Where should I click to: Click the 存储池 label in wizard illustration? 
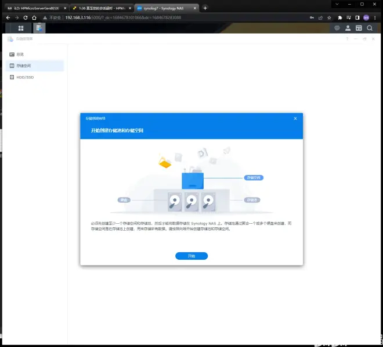click(252, 200)
